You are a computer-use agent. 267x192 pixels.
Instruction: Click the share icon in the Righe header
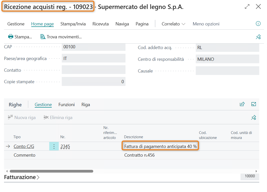(x=242, y=104)
